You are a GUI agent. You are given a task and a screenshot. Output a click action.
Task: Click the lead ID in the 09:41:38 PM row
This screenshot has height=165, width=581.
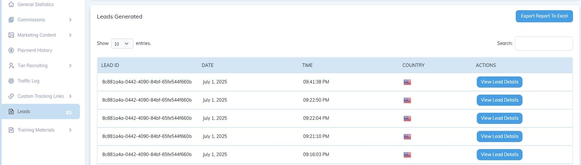[147, 82]
